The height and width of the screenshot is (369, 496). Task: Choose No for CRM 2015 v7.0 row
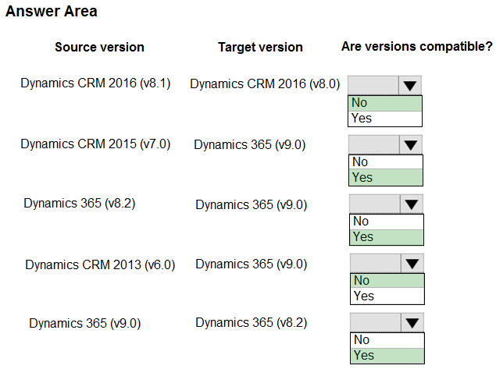coord(386,162)
